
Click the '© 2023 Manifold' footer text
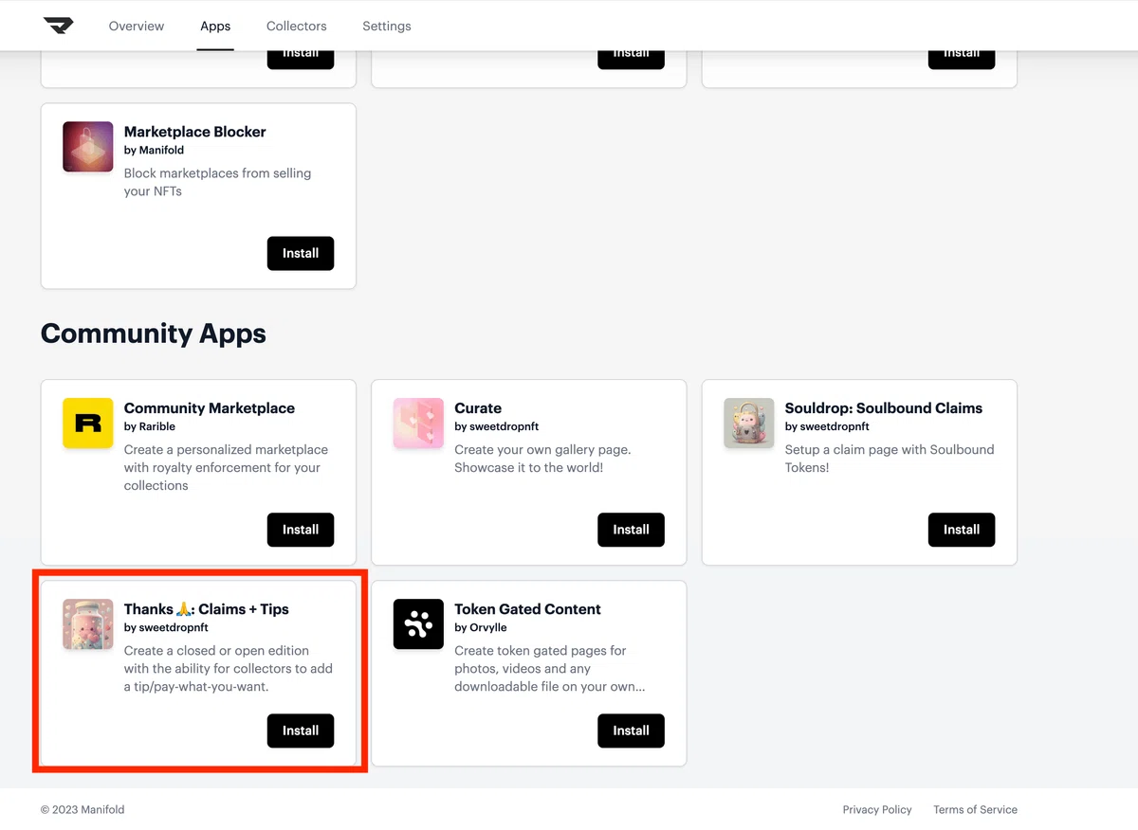point(83,809)
